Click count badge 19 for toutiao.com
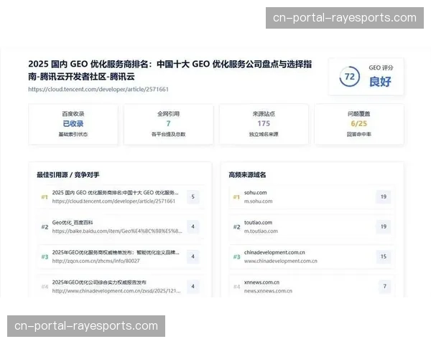Screen dimensions: 431x344 (384, 226)
